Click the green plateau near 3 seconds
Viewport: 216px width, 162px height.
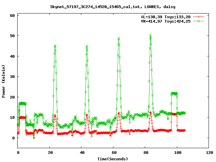click(23, 104)
